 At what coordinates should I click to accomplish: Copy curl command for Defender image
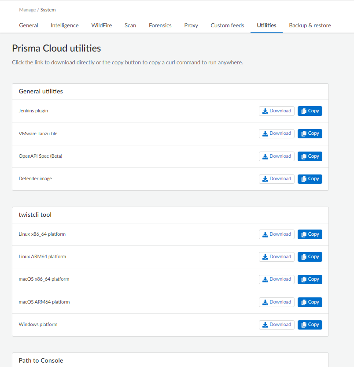pyautogui.click(x=310, y=179)
